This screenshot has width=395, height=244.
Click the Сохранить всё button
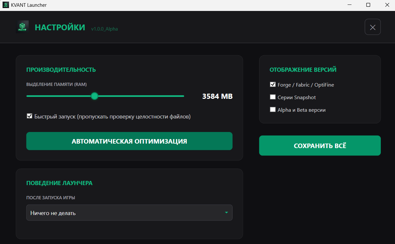[x=320, y=146]
